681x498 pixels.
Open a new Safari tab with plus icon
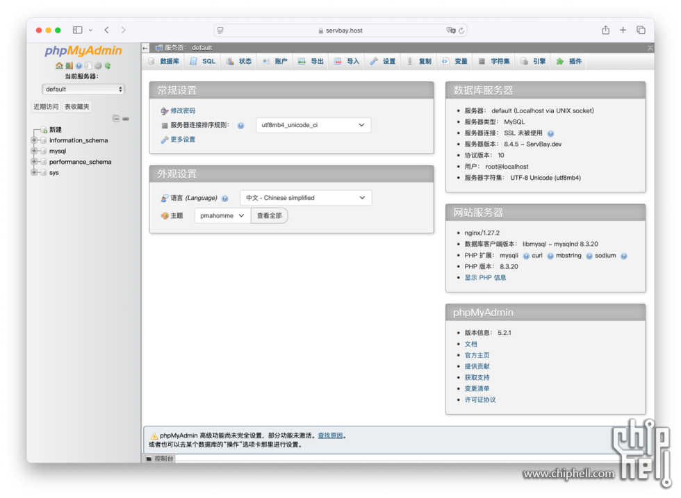click(623, 30)
